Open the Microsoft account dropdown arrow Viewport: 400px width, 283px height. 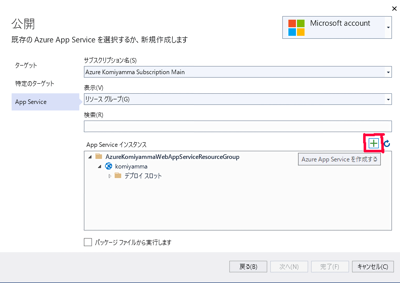pyautogui.click(x=388, y=27)
